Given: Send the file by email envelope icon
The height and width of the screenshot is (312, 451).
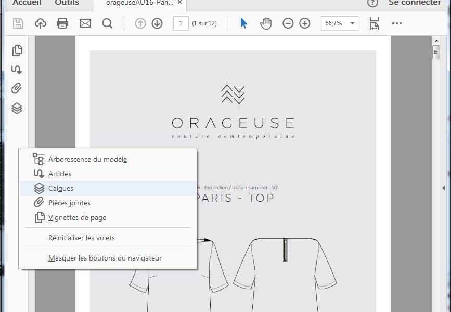Looking at the screenshot, I should click(x=85, y=23).
